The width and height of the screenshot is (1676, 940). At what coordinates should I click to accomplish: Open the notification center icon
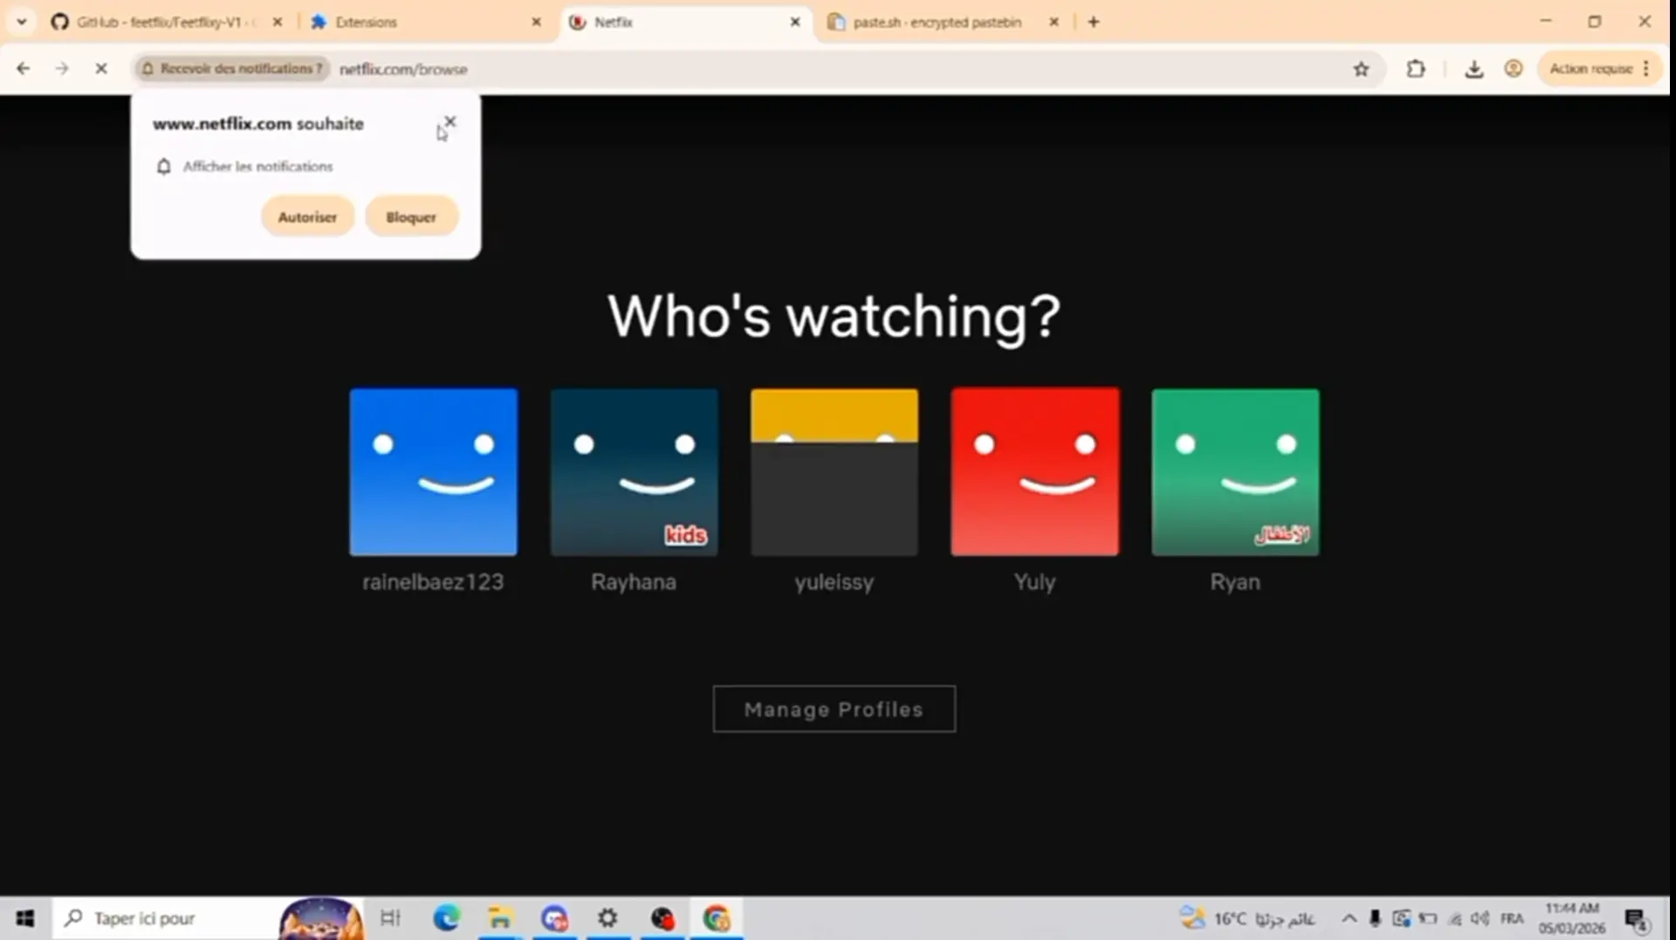click(1636, 919)
